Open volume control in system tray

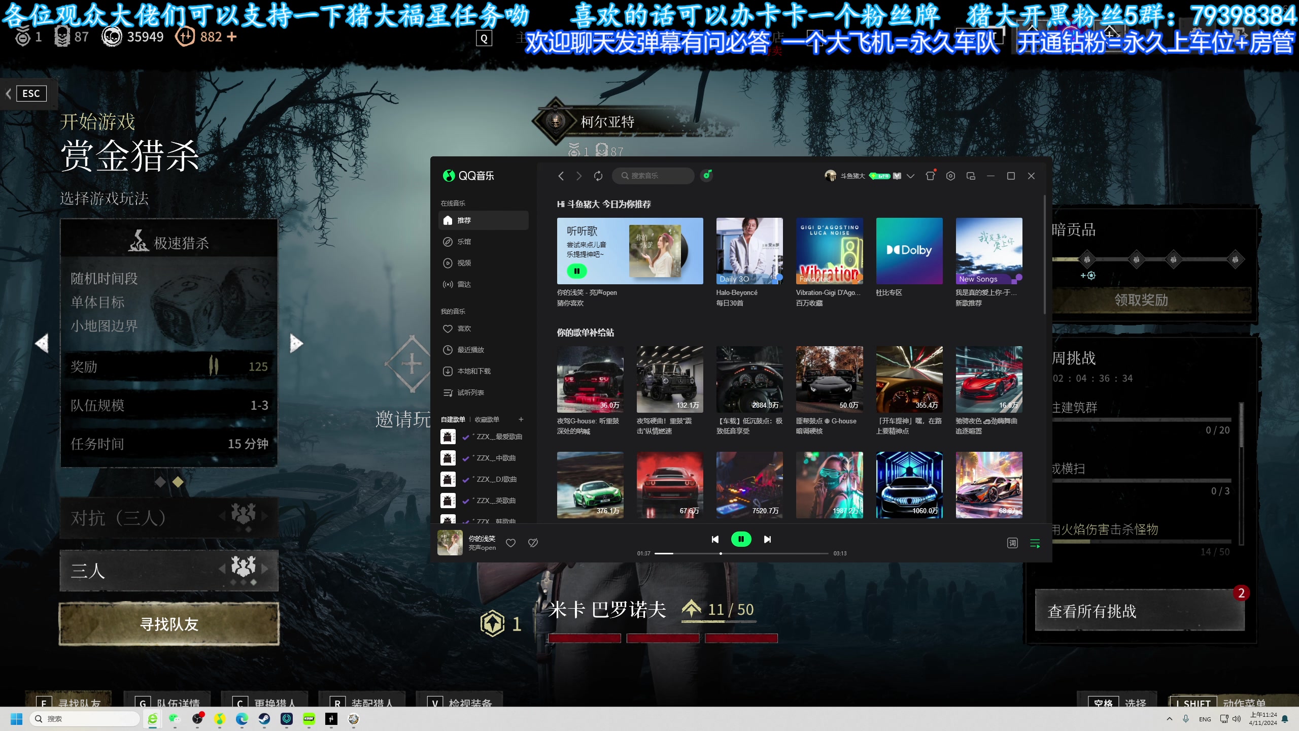1237,719
